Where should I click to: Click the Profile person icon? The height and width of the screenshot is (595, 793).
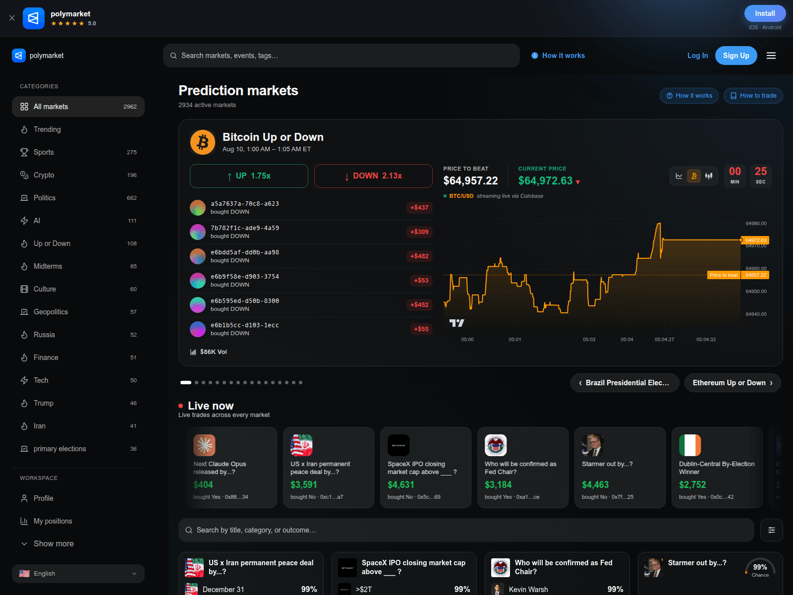[x=24, y=498]
